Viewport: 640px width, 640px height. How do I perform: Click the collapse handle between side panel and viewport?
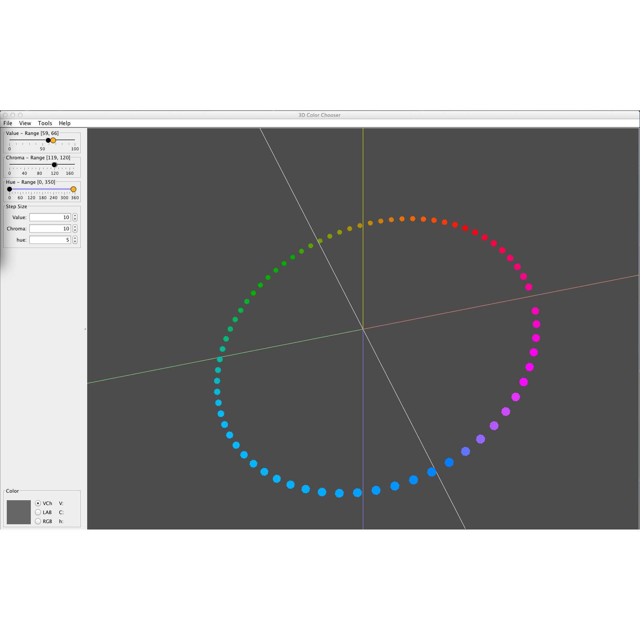[85, 329]
